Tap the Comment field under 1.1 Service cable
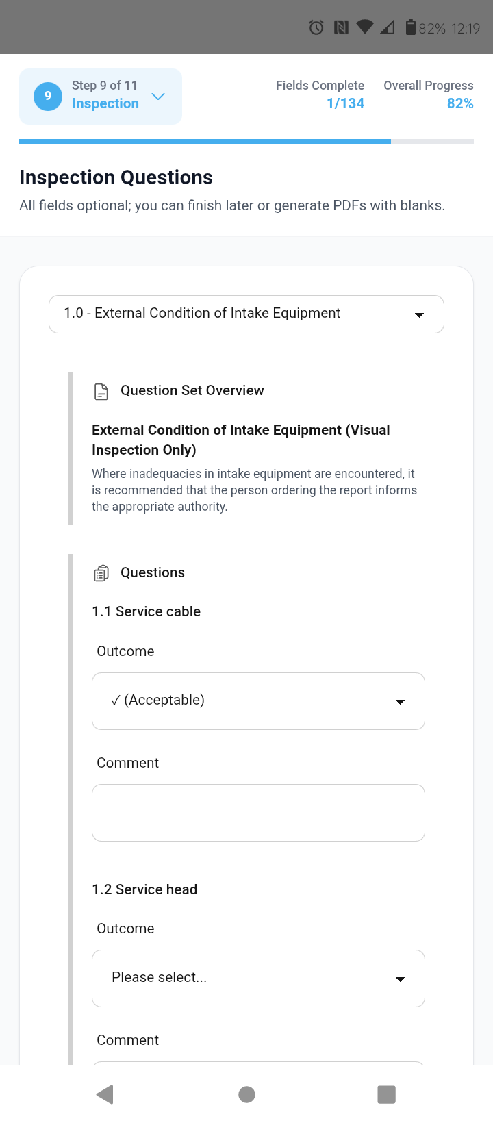 258,812
